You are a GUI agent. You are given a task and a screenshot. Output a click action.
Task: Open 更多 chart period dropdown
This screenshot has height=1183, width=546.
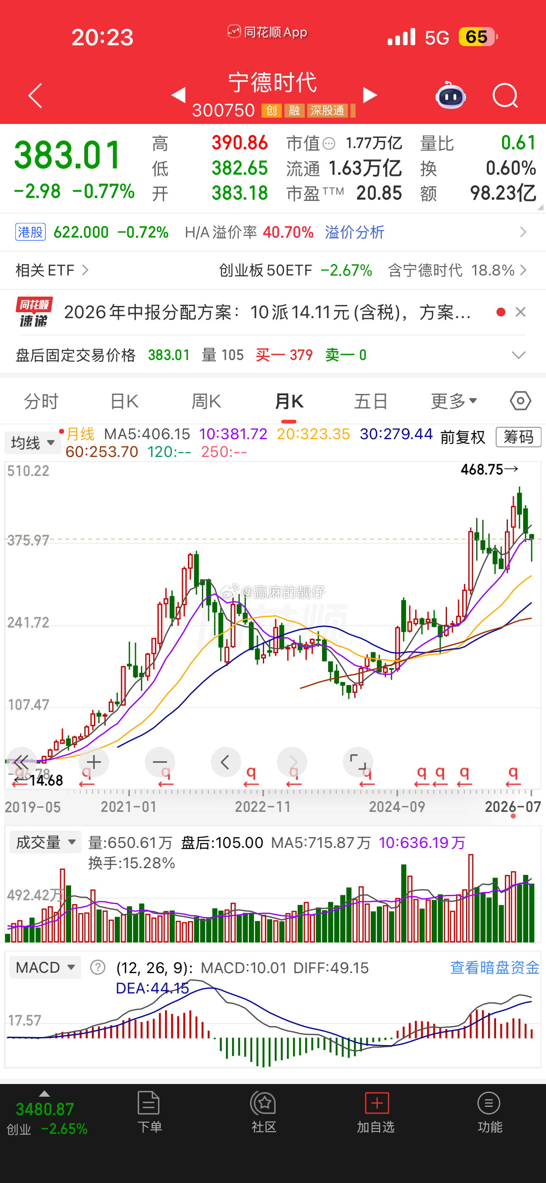(x=454, y=402)
